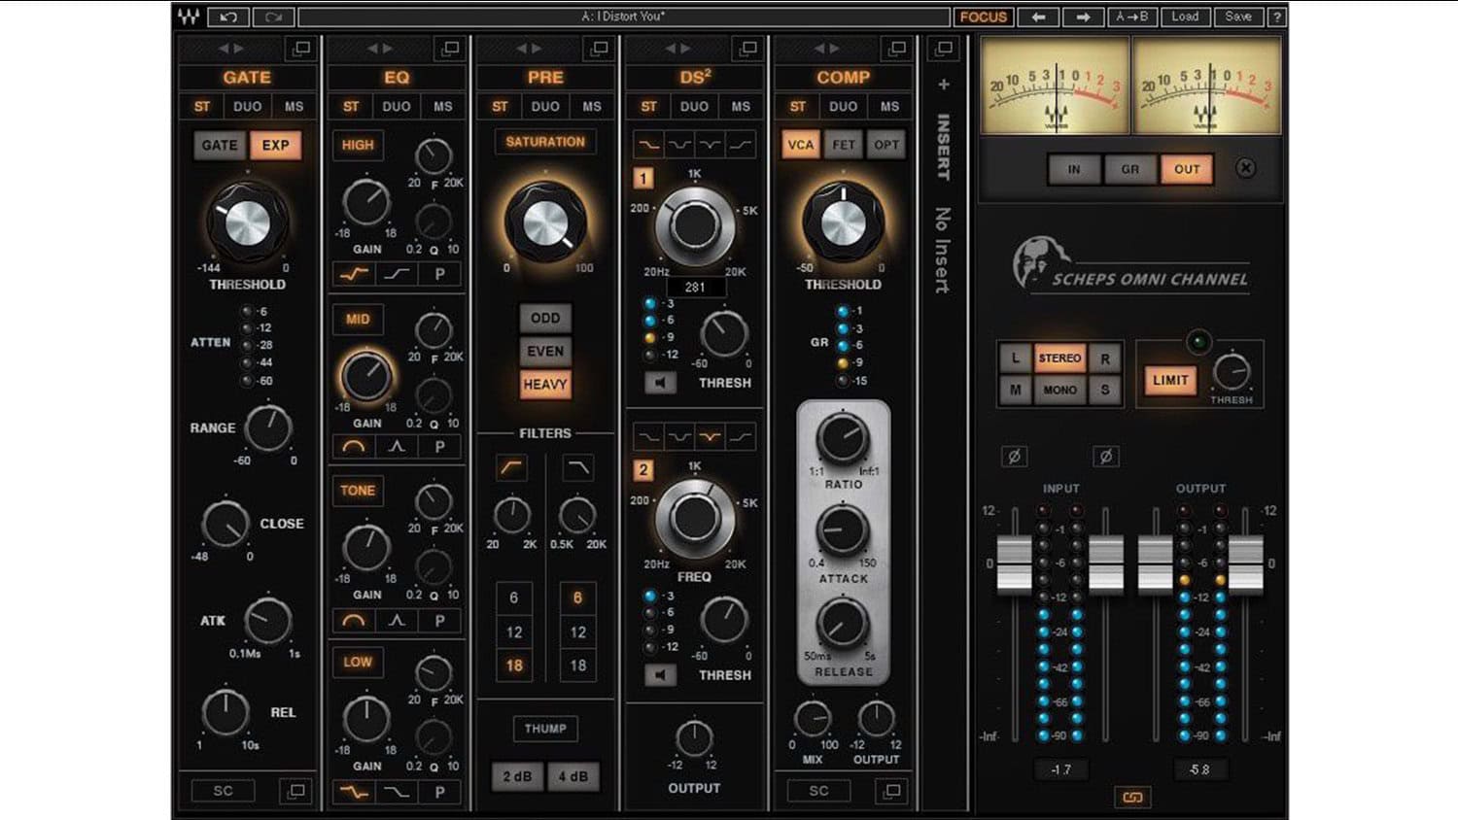Screen dimensions: 1458x820
Task: Expand the insert strip window icon
Action: (943, 48)
